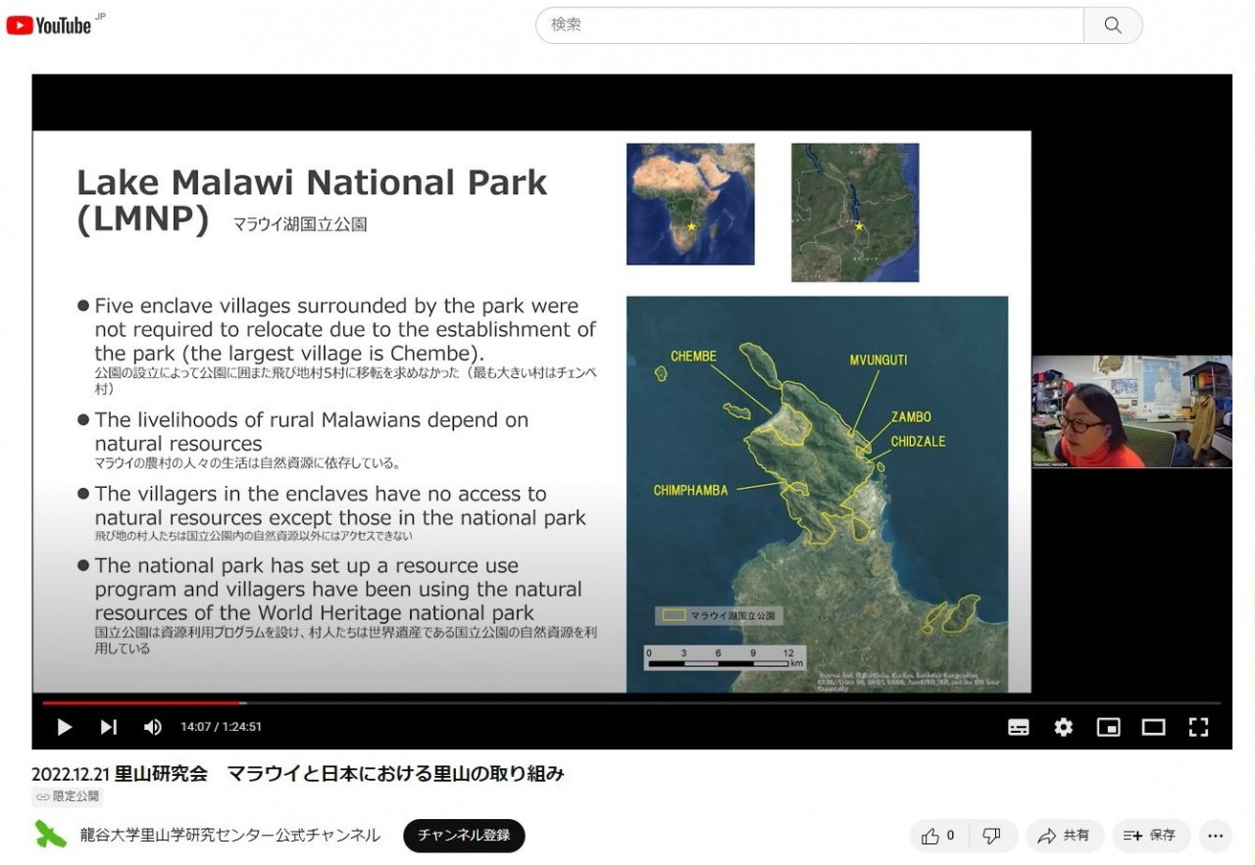
Task: Toggle subtitles with the captions icon
Action: click(x=1019, y=727)
